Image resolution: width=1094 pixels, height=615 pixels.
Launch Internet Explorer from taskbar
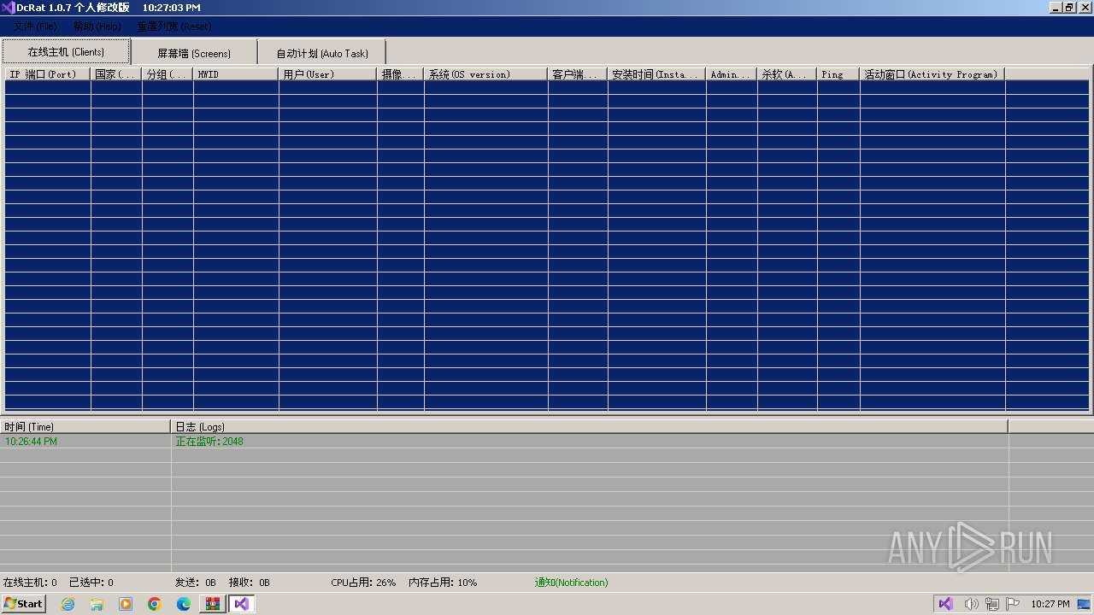tap(68, 604)
